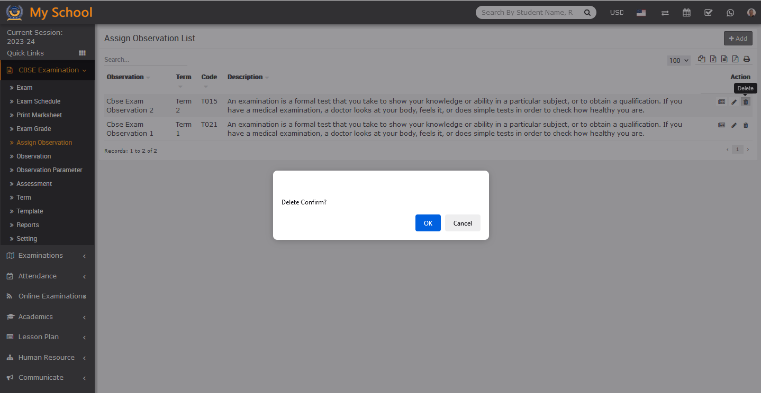This screenshot has height=393, width=761.
Task: Expand the Human Resource sidebar section
Action: pyautogui.click(x=47, y=358)
